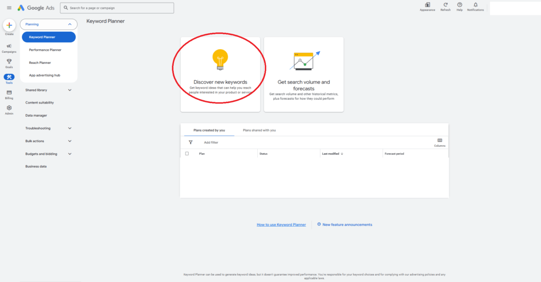
Task: Open Get search volume and forecasts card
Action: (304, 74)
